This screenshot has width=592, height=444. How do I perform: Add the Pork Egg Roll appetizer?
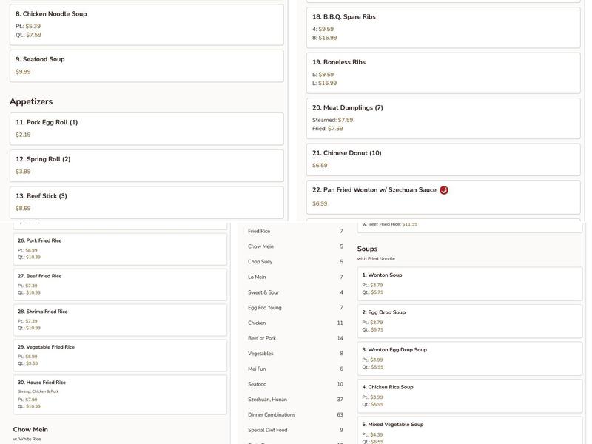point(147,129)
